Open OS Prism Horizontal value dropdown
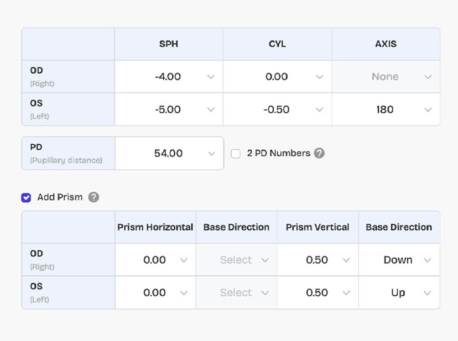458x341 pixels. 155,293
